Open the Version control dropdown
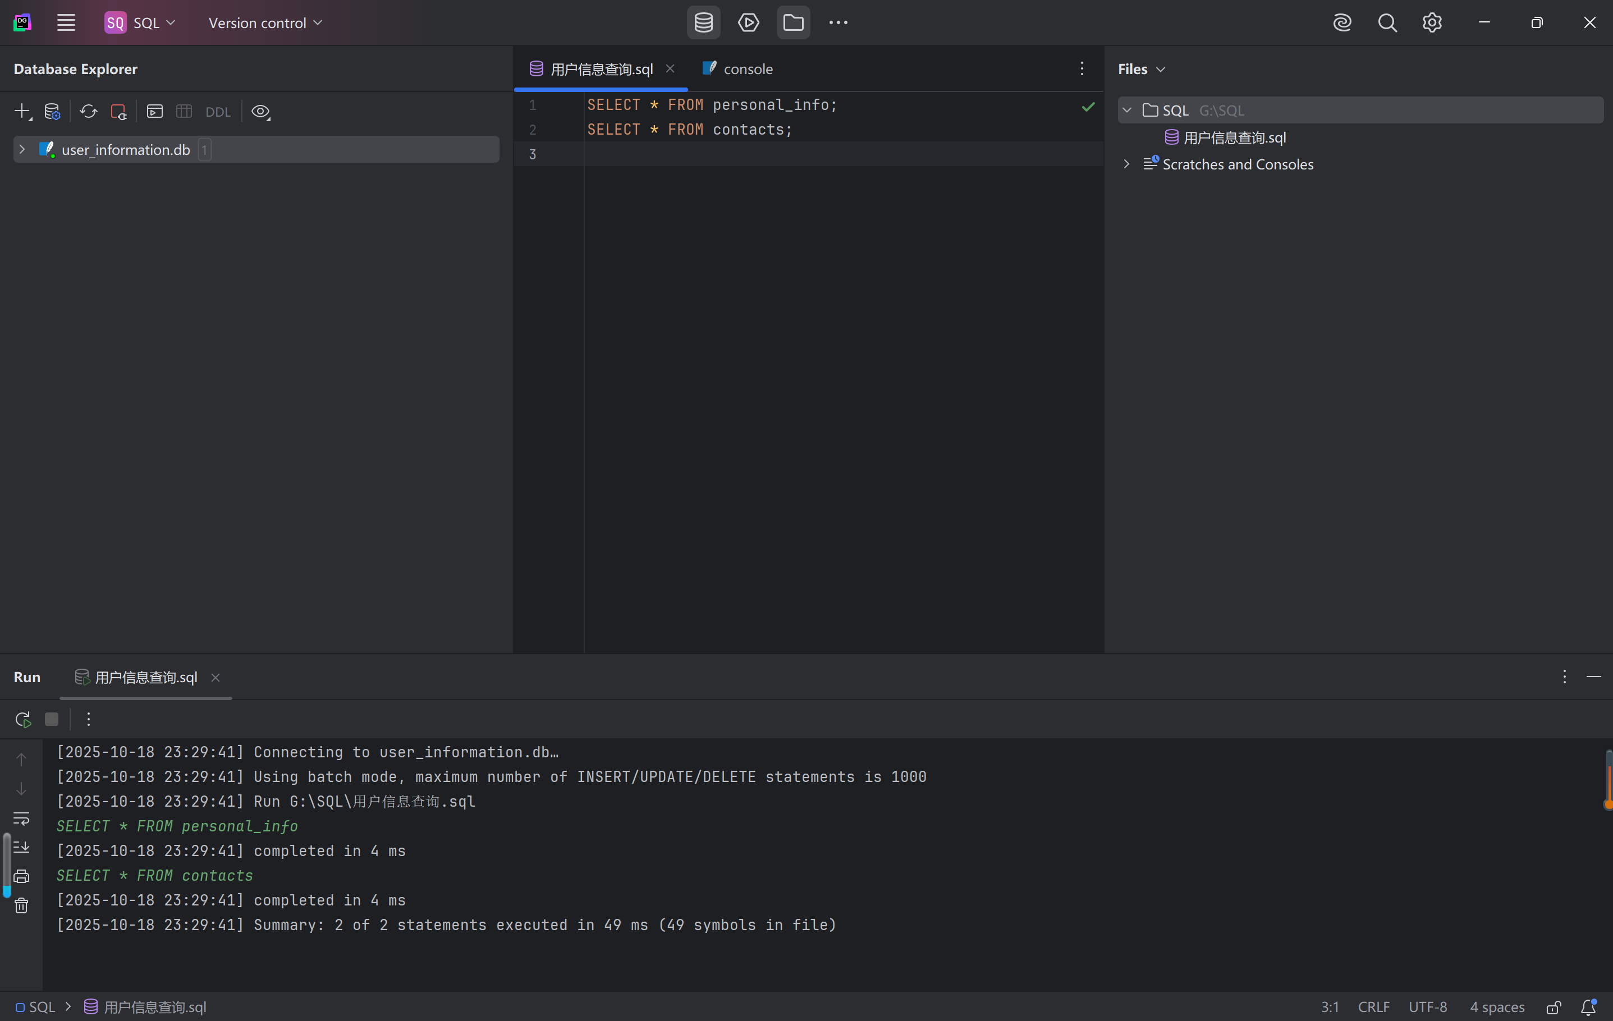The image size is (1613, 1021). 265,23
